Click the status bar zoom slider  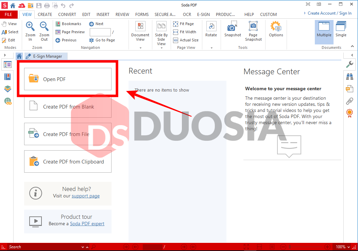coord(305,247)
